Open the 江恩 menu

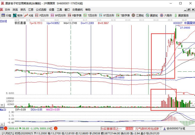(31, 10)
